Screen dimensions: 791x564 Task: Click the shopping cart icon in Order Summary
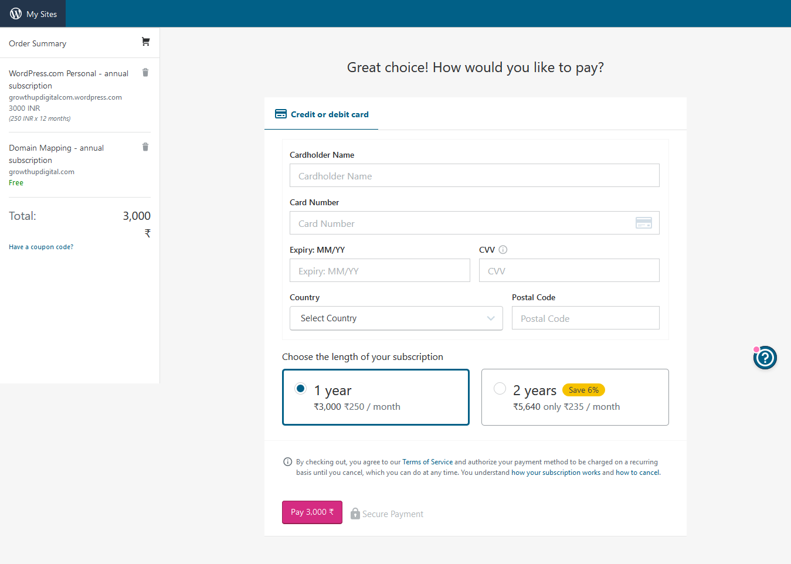click(x=145, y=42)
